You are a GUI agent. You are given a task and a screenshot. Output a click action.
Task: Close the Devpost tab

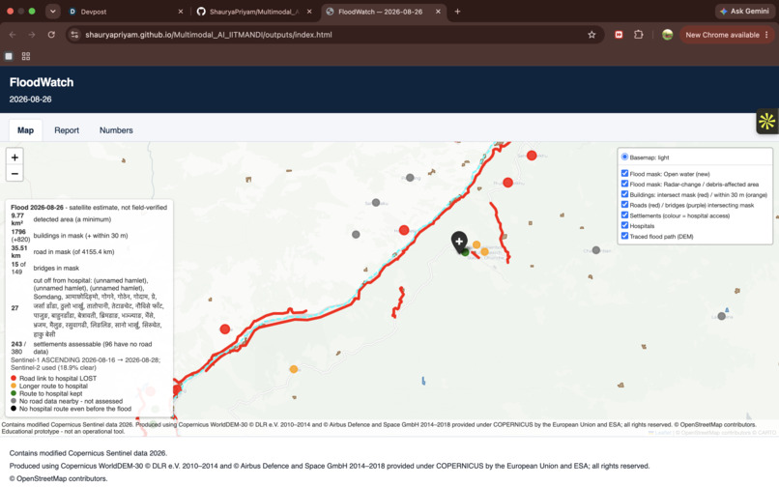[181, 12]
